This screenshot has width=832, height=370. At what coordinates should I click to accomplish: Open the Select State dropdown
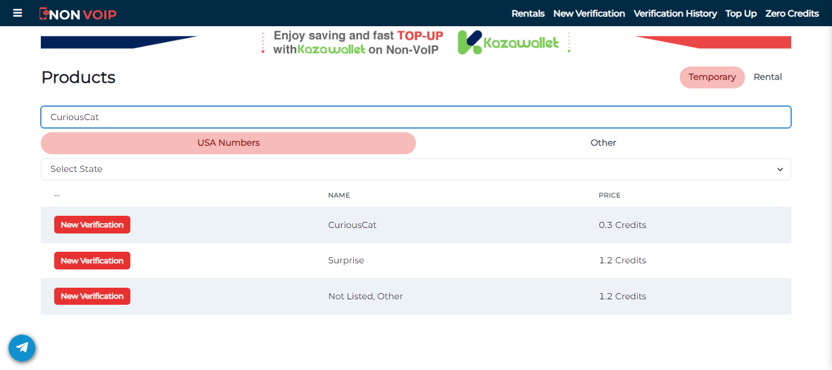[x=416, y=169]
